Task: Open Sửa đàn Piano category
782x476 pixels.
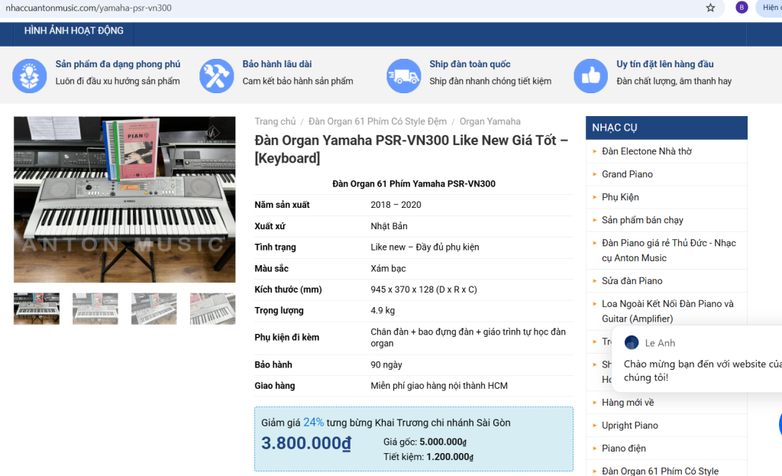Action: 632,281
